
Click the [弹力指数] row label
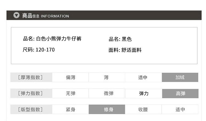30,94
